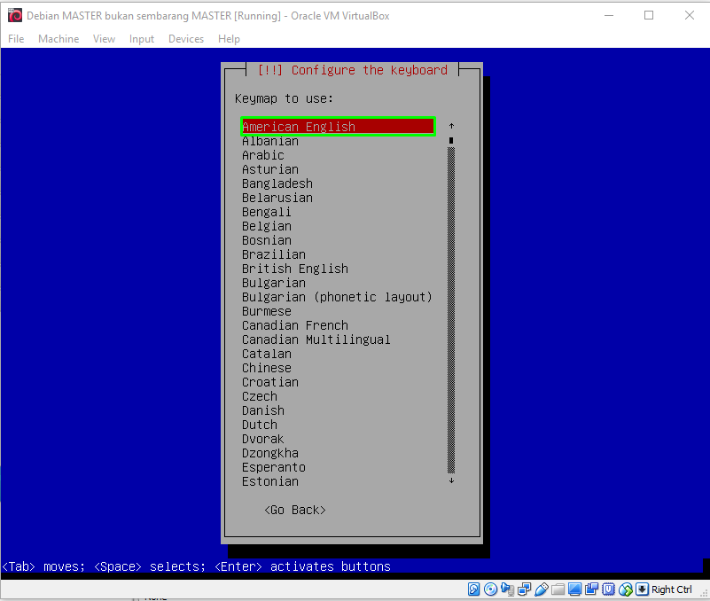Select the Arabic keymap

tap(263, 155)
